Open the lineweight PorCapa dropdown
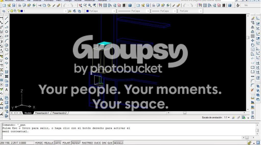The width and height of the screenshot is (261, 145). pos(175,11)
